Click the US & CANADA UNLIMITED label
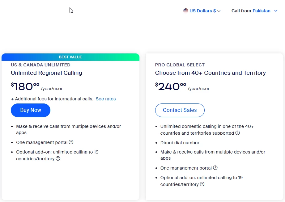285x202 pixels. [40, 65]
